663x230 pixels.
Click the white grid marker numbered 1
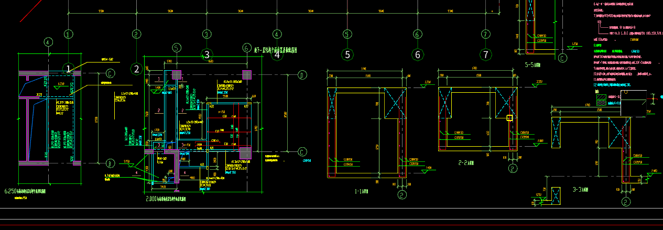click(69, 69)
